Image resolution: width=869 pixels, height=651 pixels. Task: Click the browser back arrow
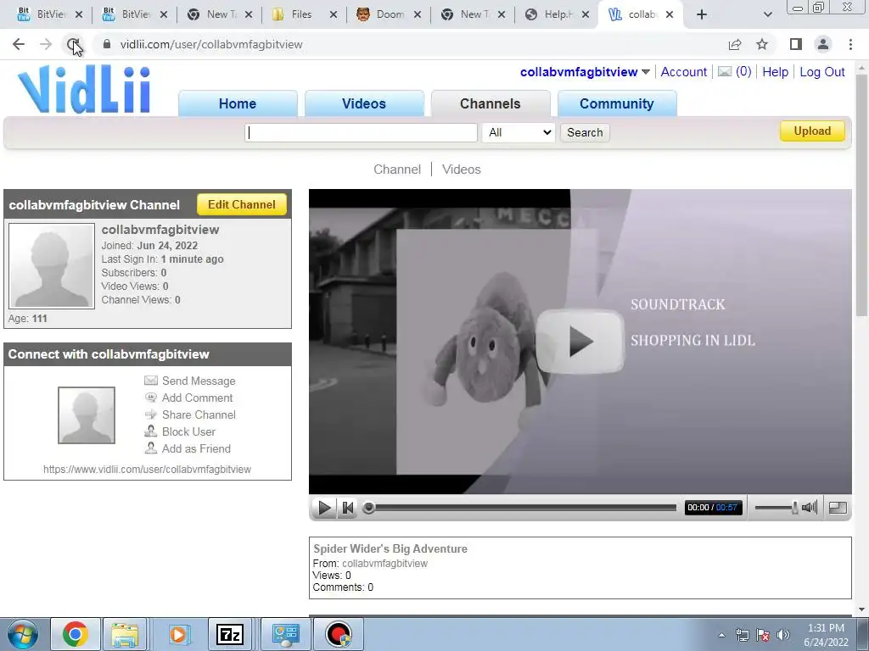19,44
